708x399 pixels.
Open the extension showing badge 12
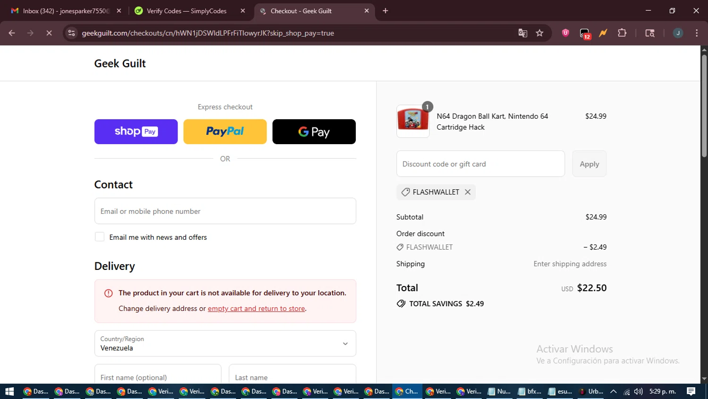point(585,33)
